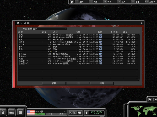Click the date and time display 2001/01/02
This screenshot has height=117, width=157.
pos(96,113)
